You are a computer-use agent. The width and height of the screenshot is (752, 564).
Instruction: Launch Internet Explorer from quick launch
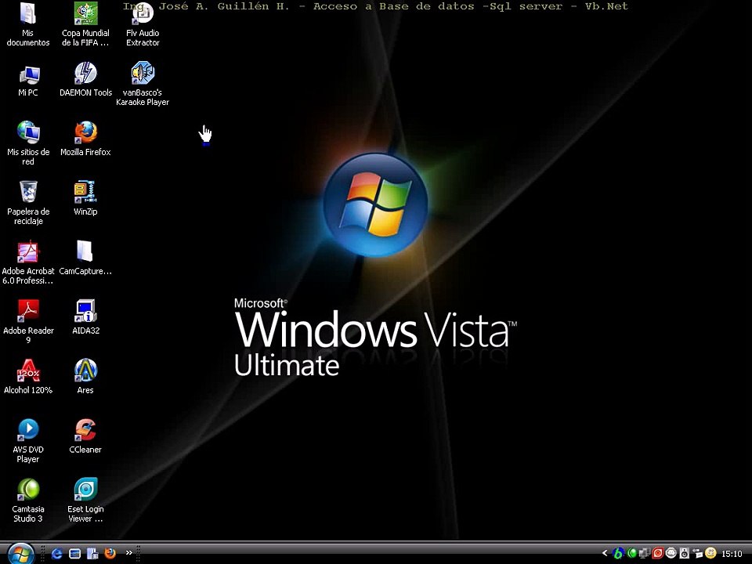(x=56, y=554)
